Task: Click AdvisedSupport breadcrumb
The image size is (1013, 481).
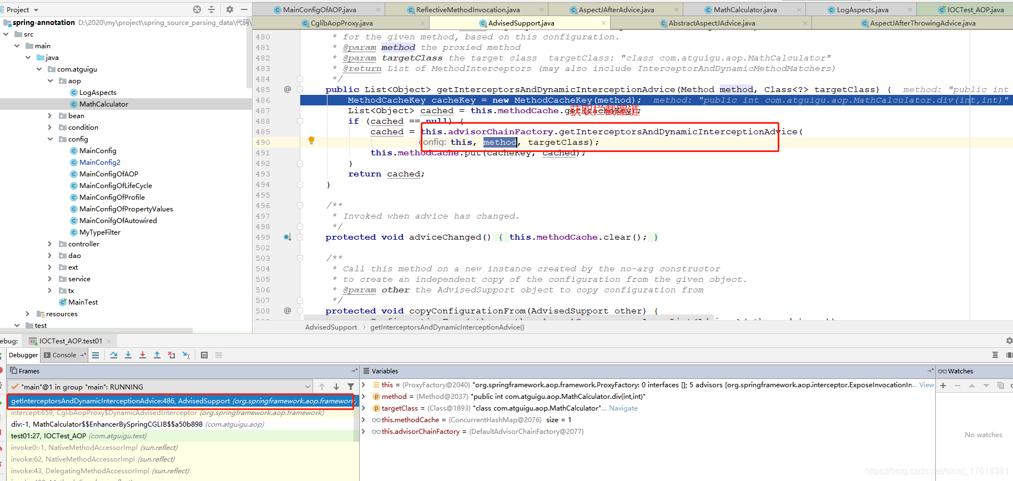Action: click(x=331, y=327)
